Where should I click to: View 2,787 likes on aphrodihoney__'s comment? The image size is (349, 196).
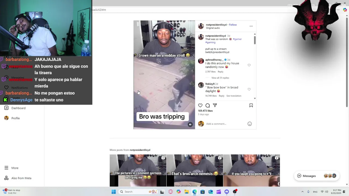coord(210,72)
